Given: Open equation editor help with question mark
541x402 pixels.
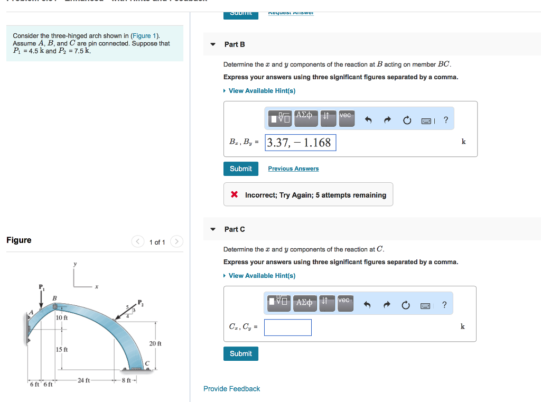Looking at the screenshot, I should 445,120.
